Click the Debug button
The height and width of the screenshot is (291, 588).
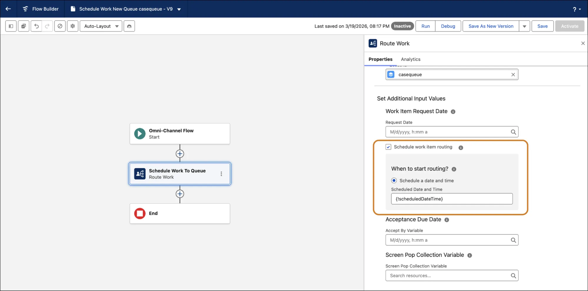[x=448, y=26]
